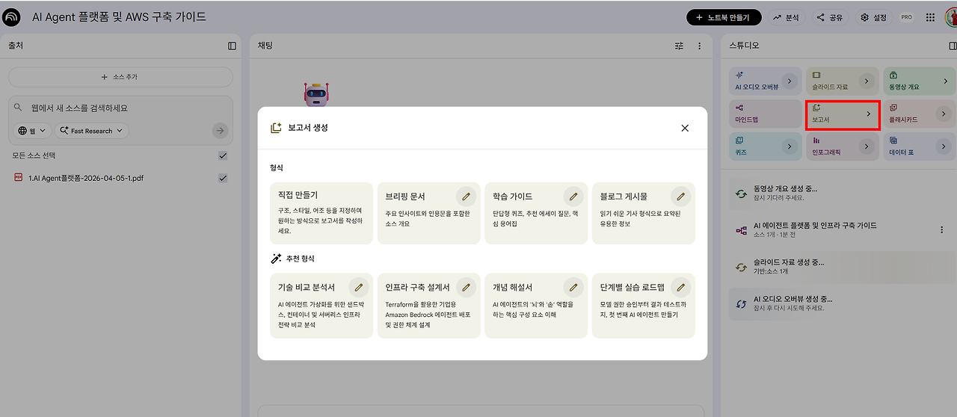Toggle 모든 소스 선택 checkbox
This screenshot has height=417, width=957.
tap(223, 155)
